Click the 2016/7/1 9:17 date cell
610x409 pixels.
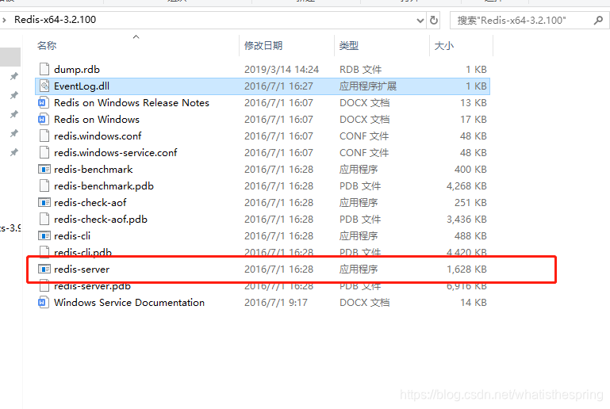pos(276,303)
